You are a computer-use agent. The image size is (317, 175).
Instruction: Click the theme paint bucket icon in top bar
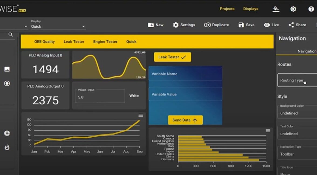pos(276,9)
